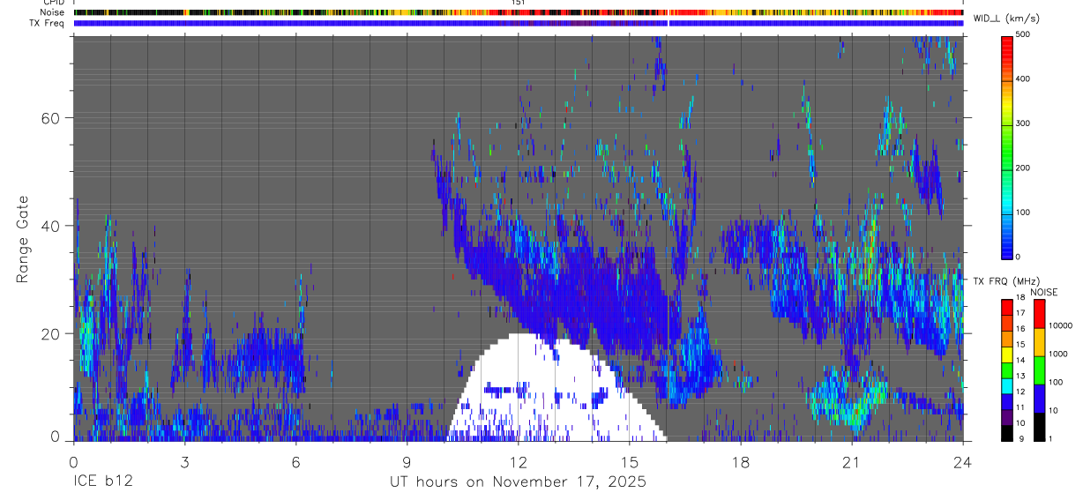Click the white dome-shaped gap in the plot
The width and height of the screenshot is (1083, 500).
click(x=556, y=388)
